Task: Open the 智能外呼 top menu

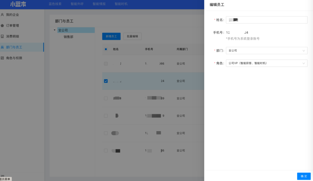Action: (77, 4)
